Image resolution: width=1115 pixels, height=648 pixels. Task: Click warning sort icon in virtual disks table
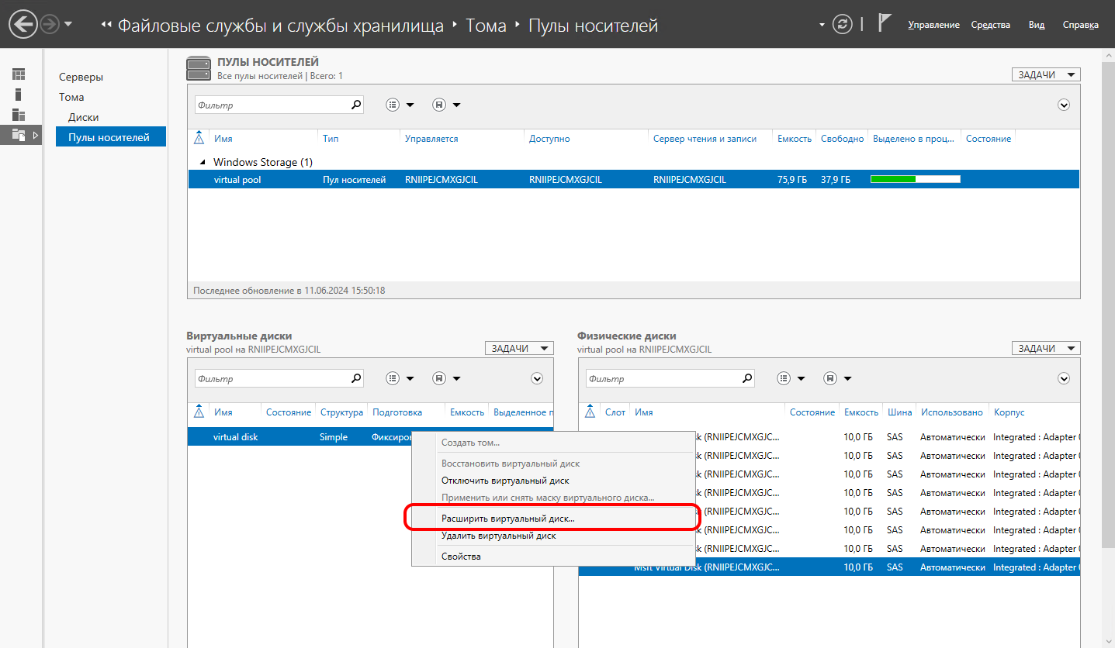pos(199,412)
